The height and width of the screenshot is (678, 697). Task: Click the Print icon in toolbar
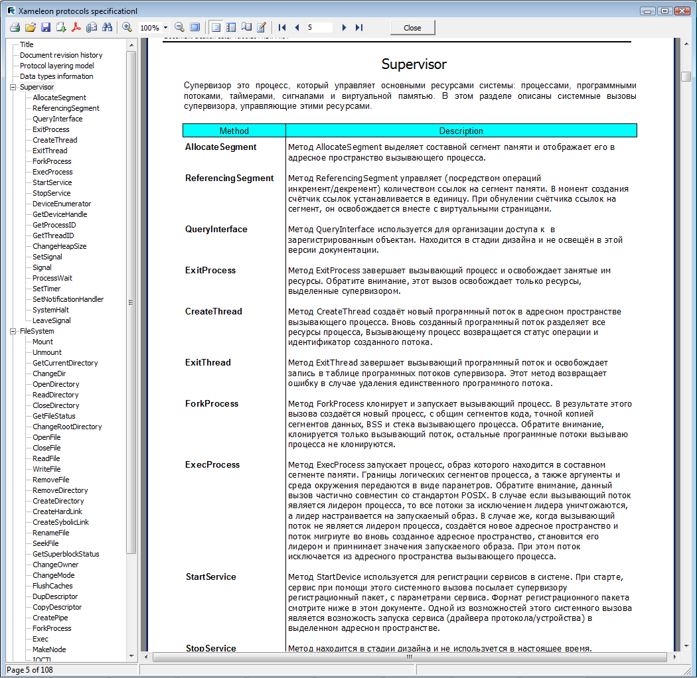(15, 28)
